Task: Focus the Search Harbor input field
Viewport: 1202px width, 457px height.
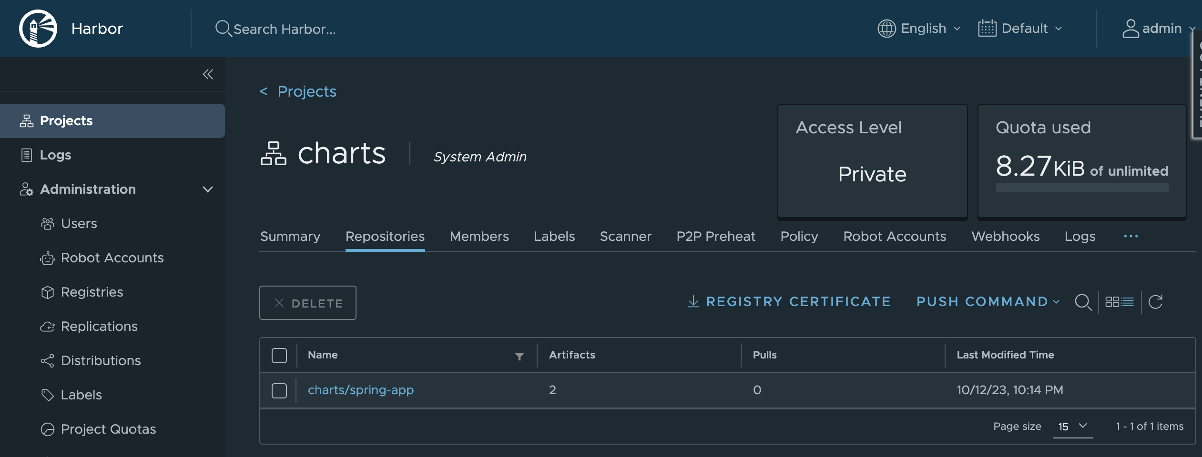Action: click(x=285, y=29)
